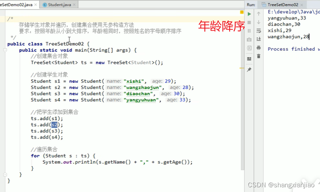Click the ts.add(s1); line

point(47,118)
